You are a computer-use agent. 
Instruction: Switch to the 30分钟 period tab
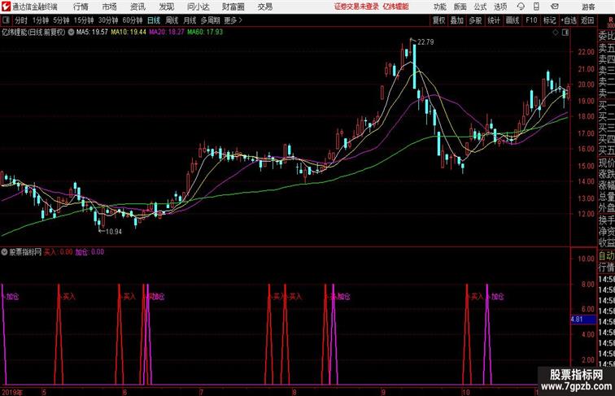108,20
